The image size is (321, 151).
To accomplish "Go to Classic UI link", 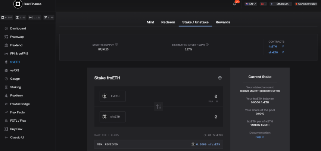I will [17, 138].
